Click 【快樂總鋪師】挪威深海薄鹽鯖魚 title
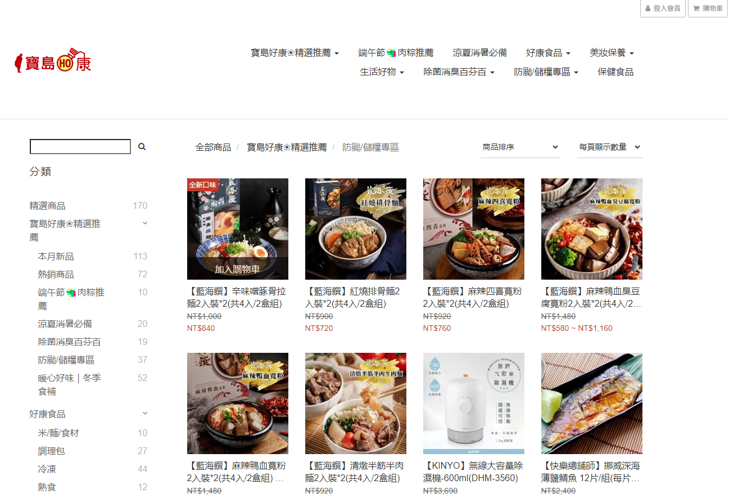This screenshot has width=729, height=498. click(x=591, y=472)
